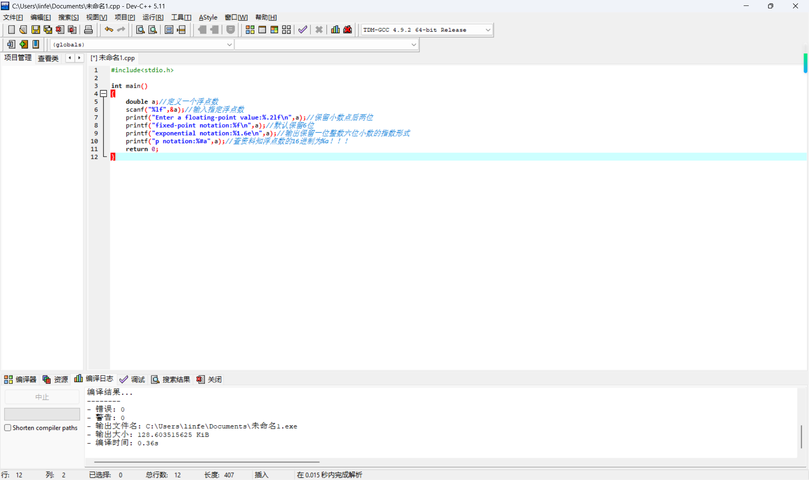Image resolution: width=809 pixels, height=480 pixels.
Task: Switch to the 查看类 side tab
Action: point(48,58)
